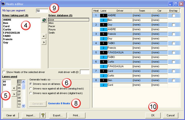Click the Heats editor title bar icon

click(3, 4)
